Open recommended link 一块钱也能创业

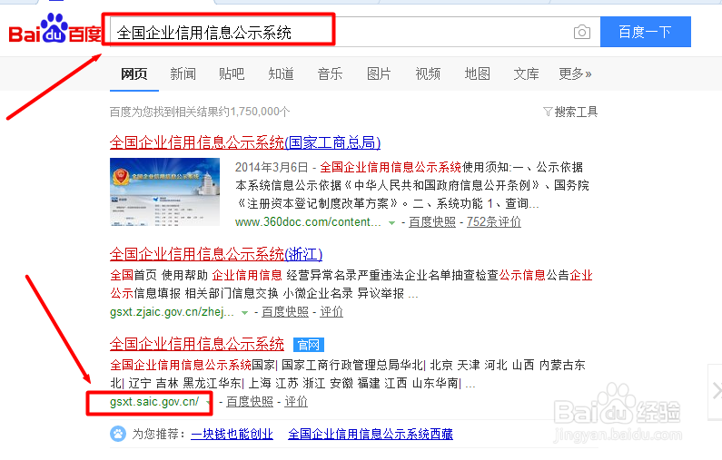[x=232, y=434]
